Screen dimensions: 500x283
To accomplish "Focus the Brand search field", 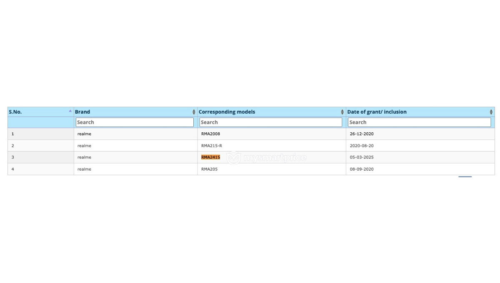I will pos(135,122).
